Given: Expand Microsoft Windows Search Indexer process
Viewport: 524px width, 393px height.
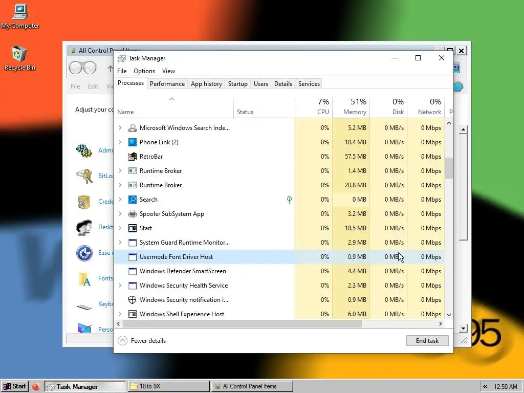Looking at the screenshot, I should (120, 127).
